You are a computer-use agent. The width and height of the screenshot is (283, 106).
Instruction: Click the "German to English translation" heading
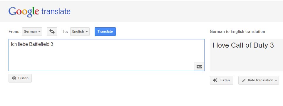point(237,31)
